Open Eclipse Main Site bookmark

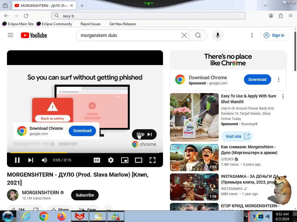tap(18, 24)
